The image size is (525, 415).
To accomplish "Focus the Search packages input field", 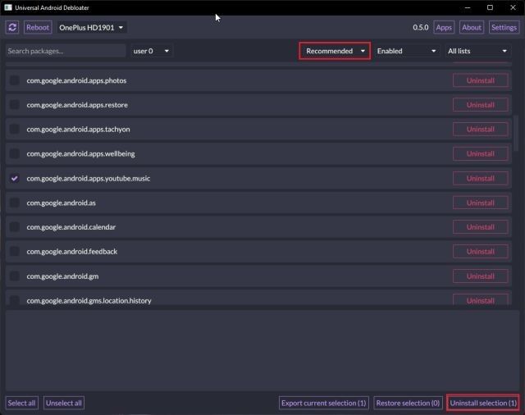I will (x=66, y=51).
